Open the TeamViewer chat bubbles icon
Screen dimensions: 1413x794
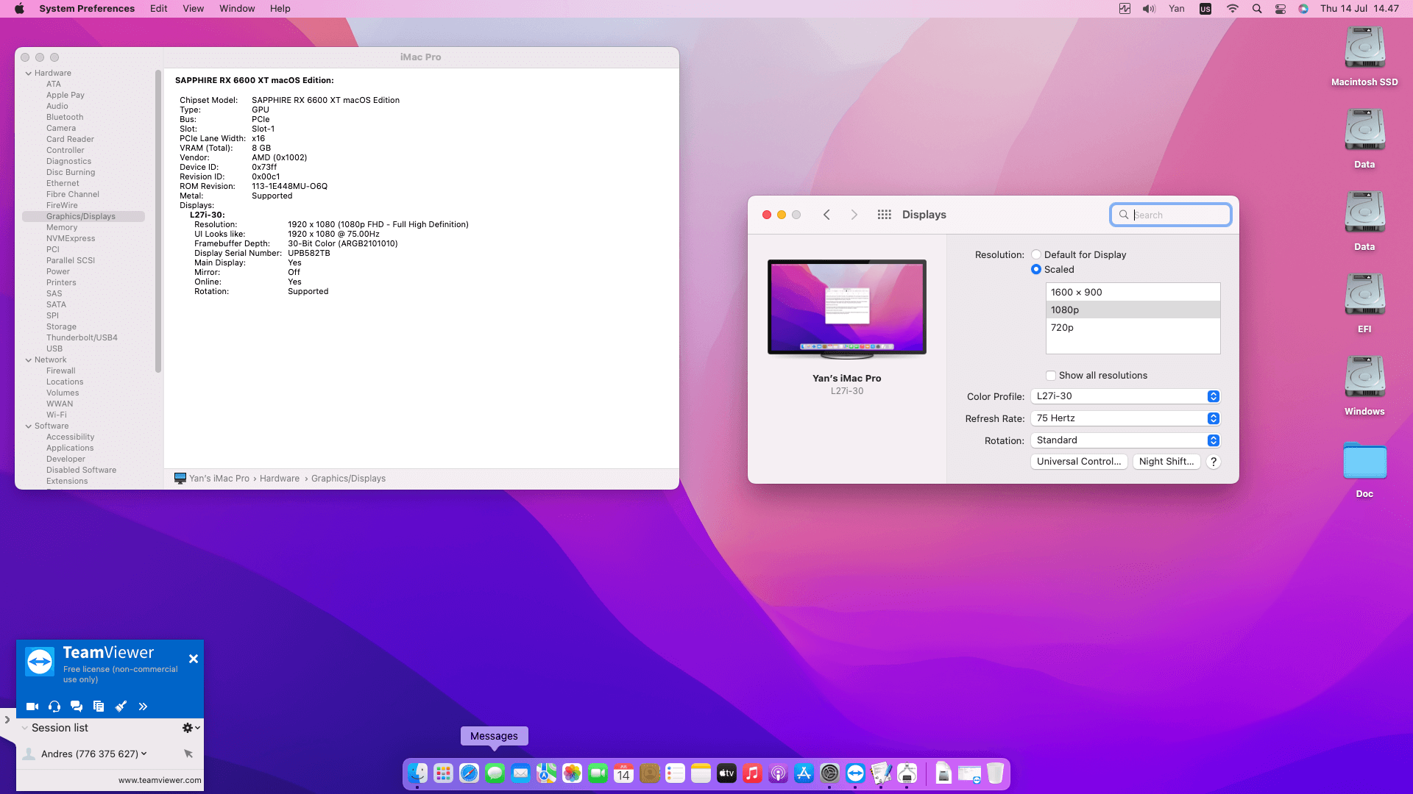77,707
